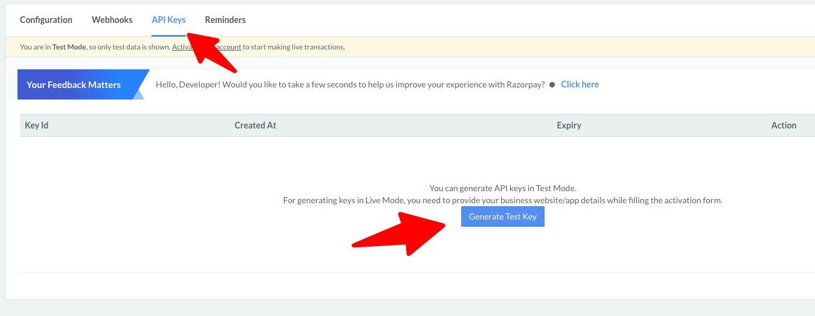Click the Action column header
815x316 pixels.
tap(784, 125)
